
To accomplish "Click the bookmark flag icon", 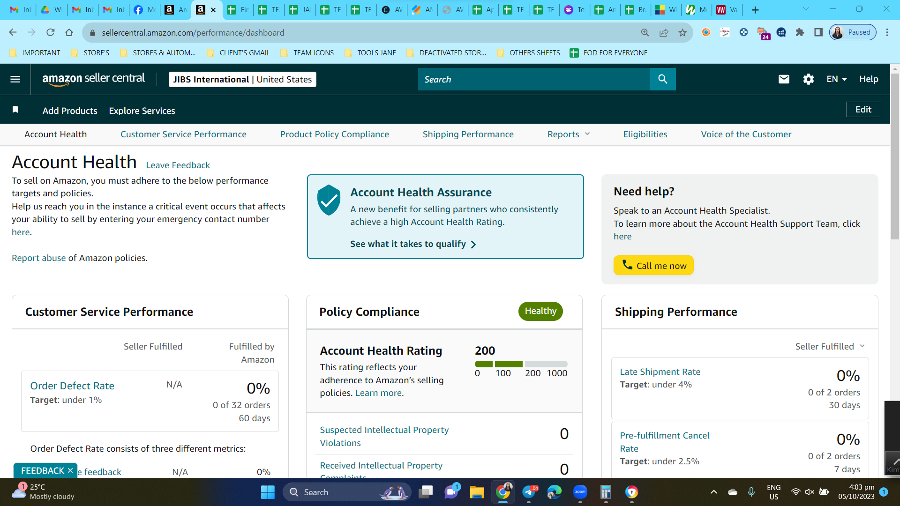I will coord(15,110).
